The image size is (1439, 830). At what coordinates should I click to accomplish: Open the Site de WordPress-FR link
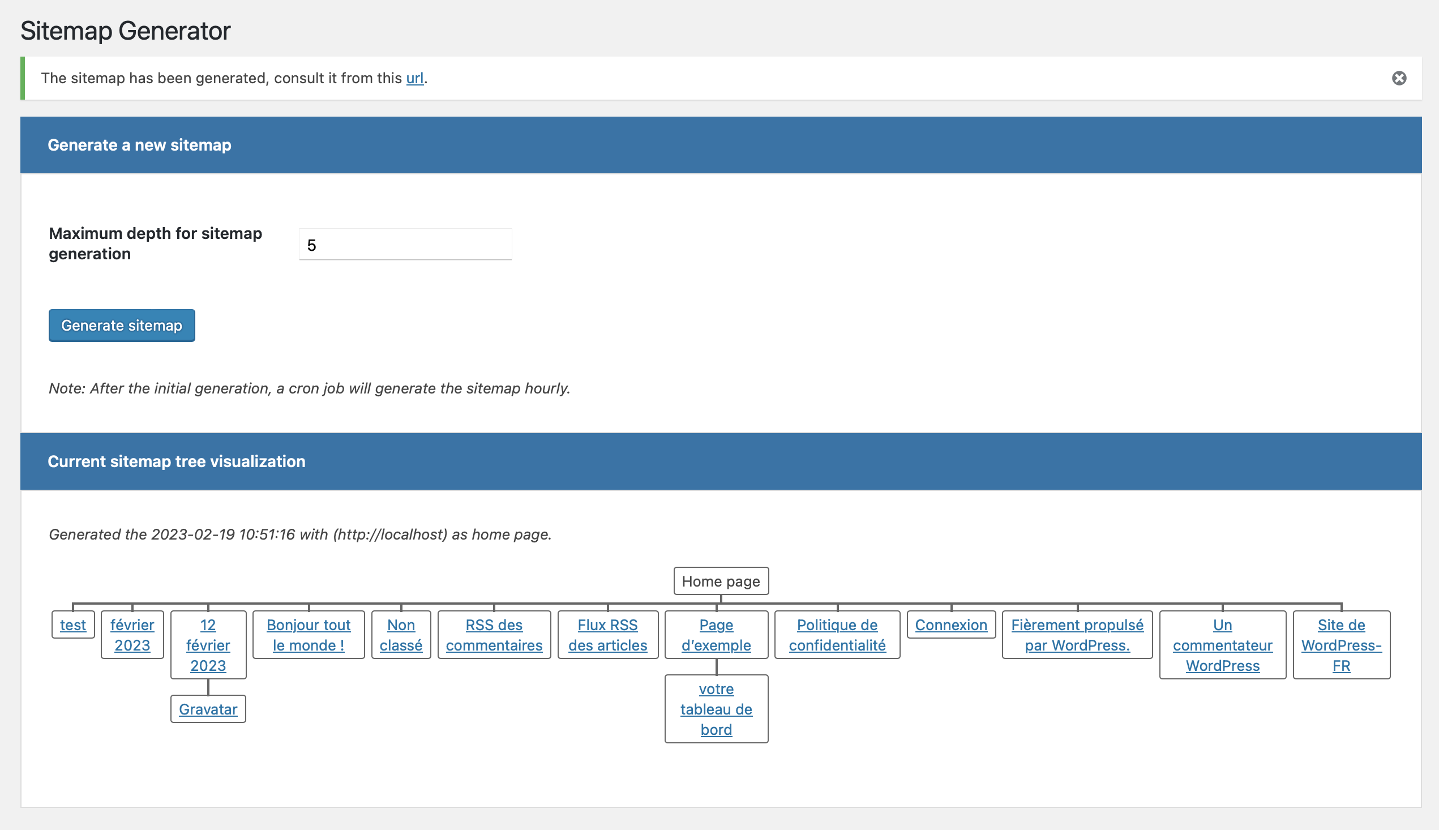coord(1342,645)
